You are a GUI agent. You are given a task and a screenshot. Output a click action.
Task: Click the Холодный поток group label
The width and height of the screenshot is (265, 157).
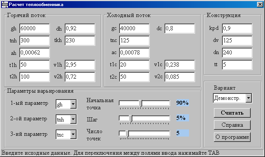pyautogui.click(x=129, y=16)
